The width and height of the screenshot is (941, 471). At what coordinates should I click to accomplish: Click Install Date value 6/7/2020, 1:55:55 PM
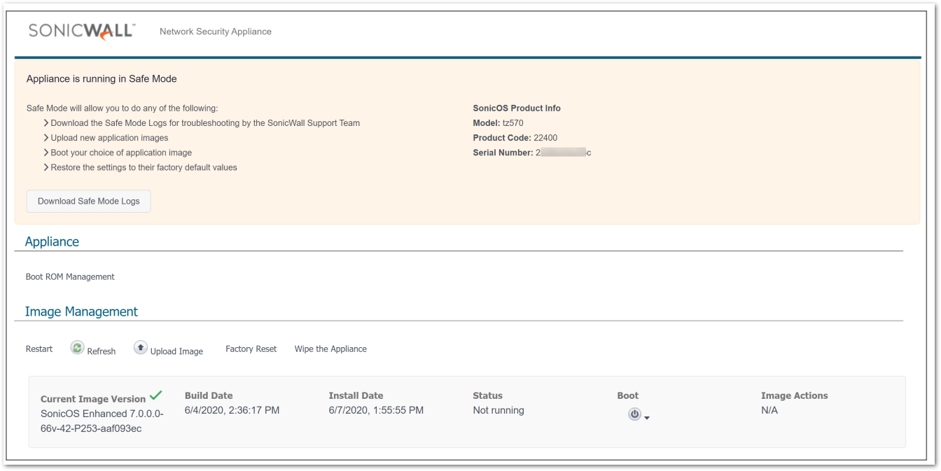376,410
